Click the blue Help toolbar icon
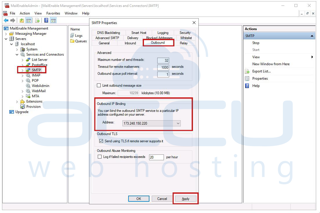Screen dimensions: 320x213 (x=46, y=20)
